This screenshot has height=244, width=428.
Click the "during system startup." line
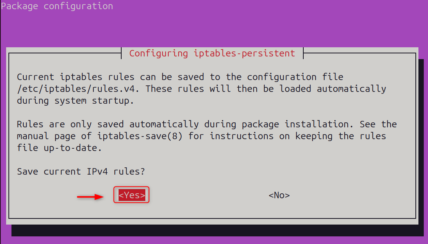click(x=75, y=101)
